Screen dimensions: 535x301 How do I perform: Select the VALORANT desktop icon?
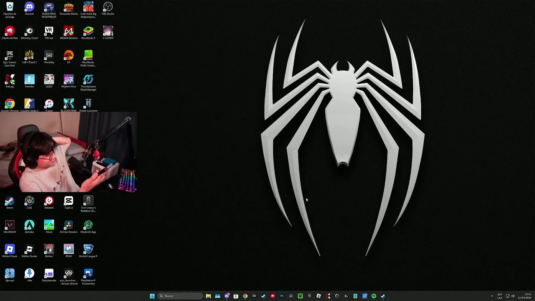[10, 227]
